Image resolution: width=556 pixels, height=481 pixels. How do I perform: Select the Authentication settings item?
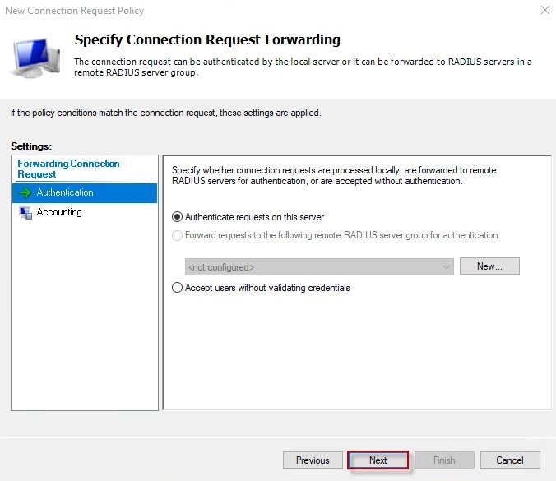click(65, 192)
